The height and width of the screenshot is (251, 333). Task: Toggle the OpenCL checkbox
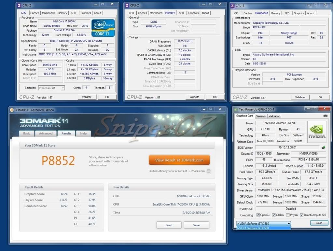(x=258, y=215)
